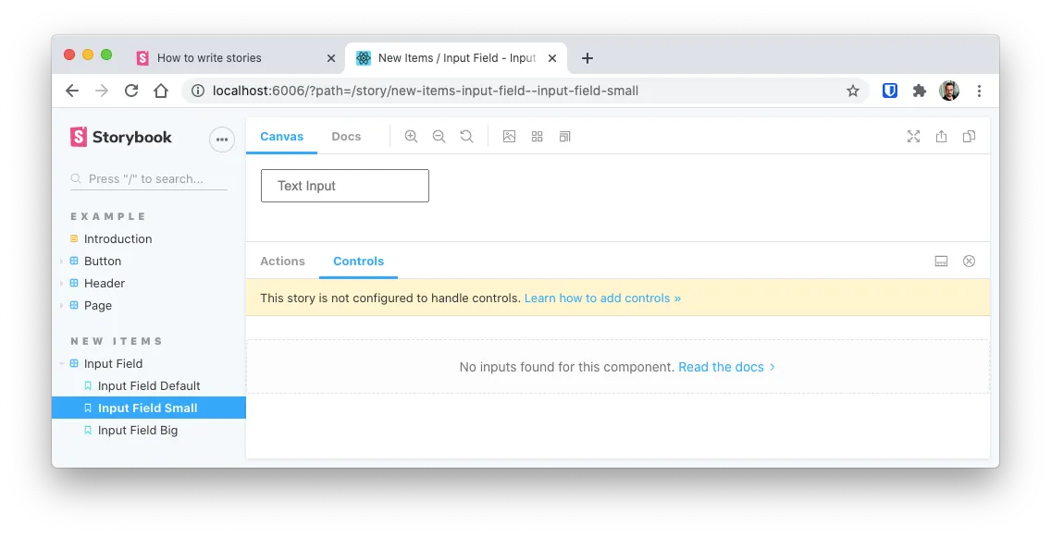Open the Storybook ellipsis menu button
Screen dimensions: 1051x536
(x=222, y=140)
